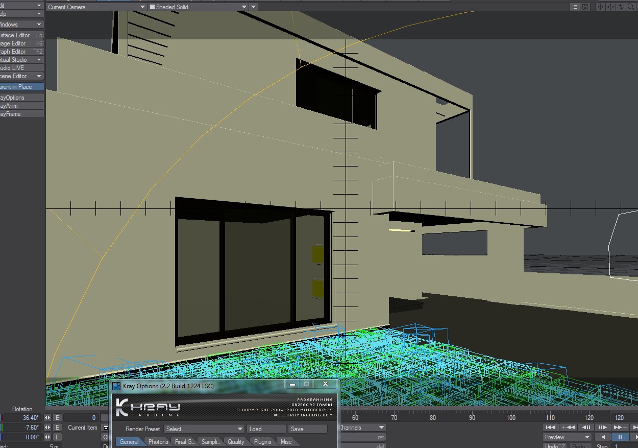Click the viewport rotate icon

pyautogui.click(x=621, y=7)
